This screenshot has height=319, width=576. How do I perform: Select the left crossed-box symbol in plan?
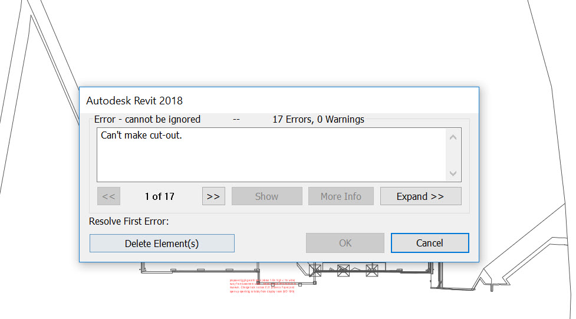[x=315, y=270]
